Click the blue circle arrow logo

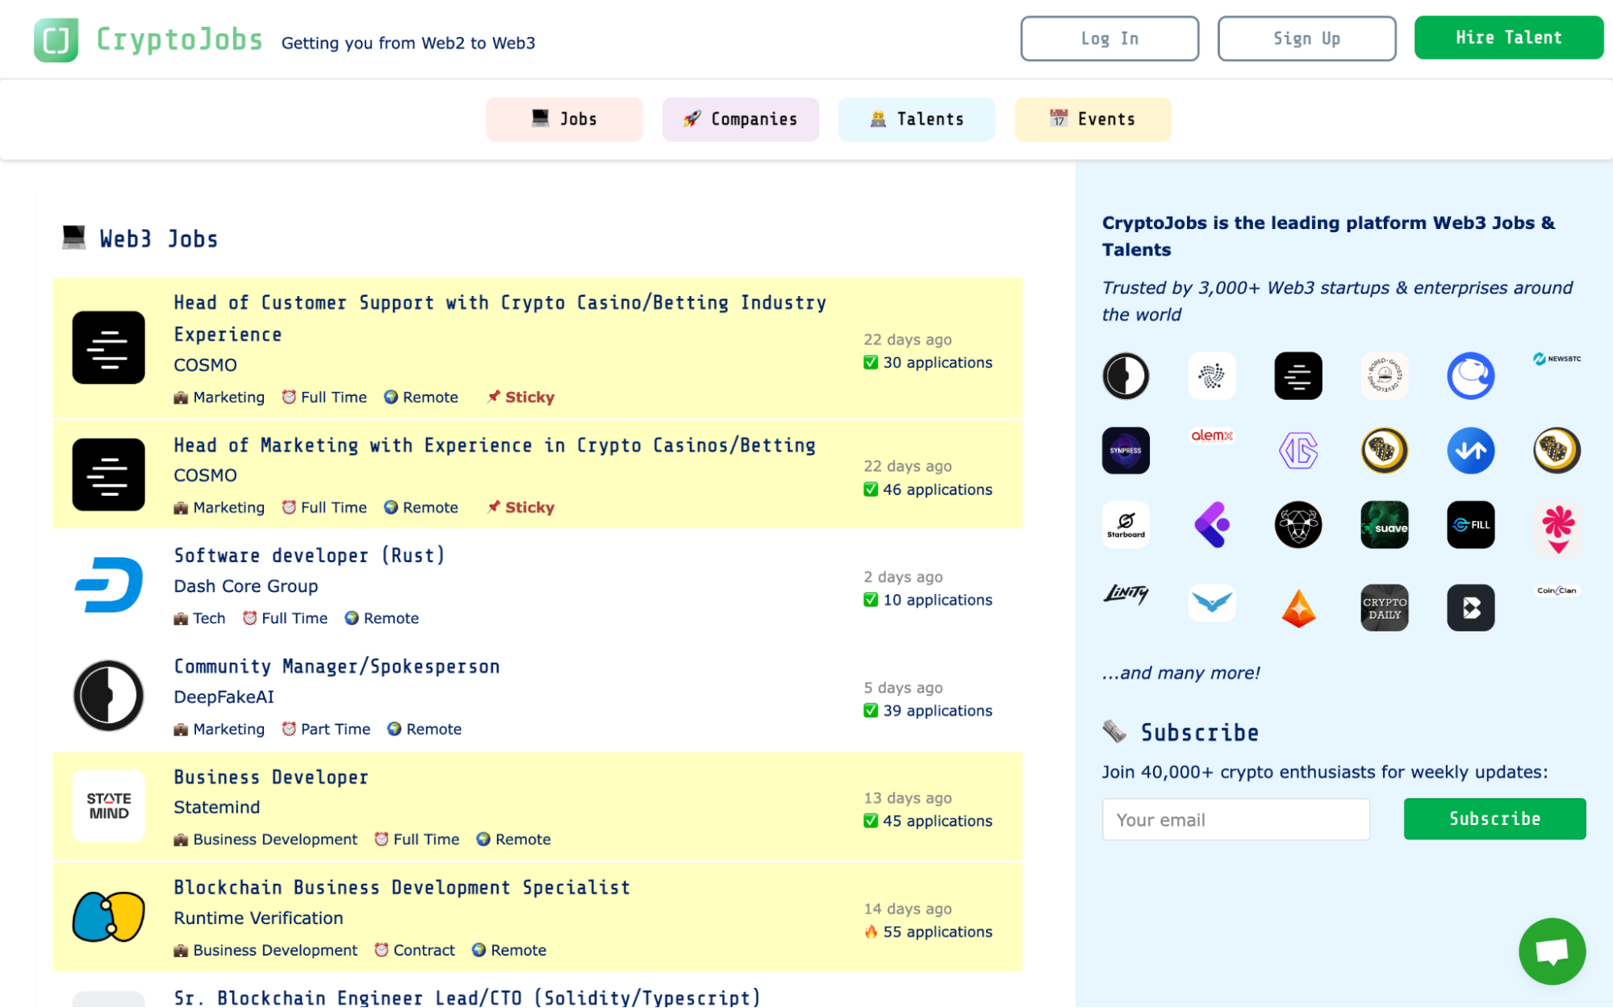(1471, 451)
